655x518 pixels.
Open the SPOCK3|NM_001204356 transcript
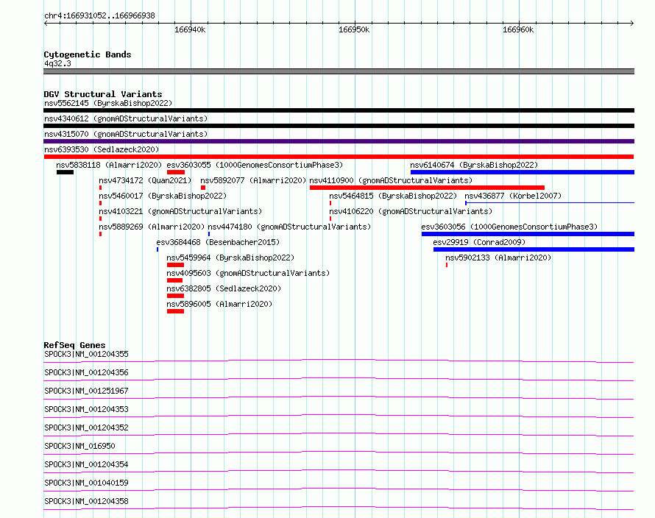(x=86, y=372)
